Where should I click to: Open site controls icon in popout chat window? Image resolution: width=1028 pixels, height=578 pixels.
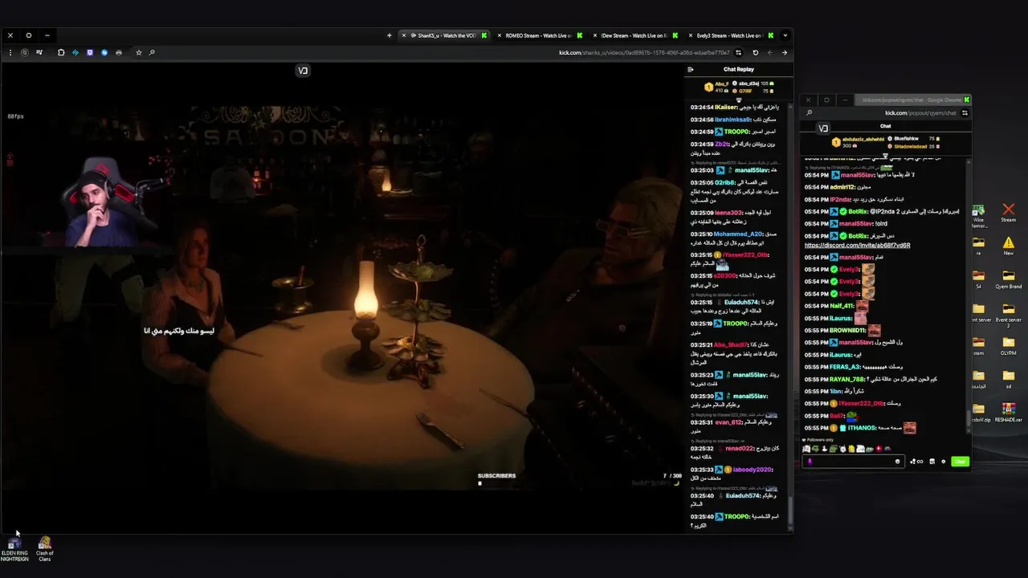coord(965,113)
